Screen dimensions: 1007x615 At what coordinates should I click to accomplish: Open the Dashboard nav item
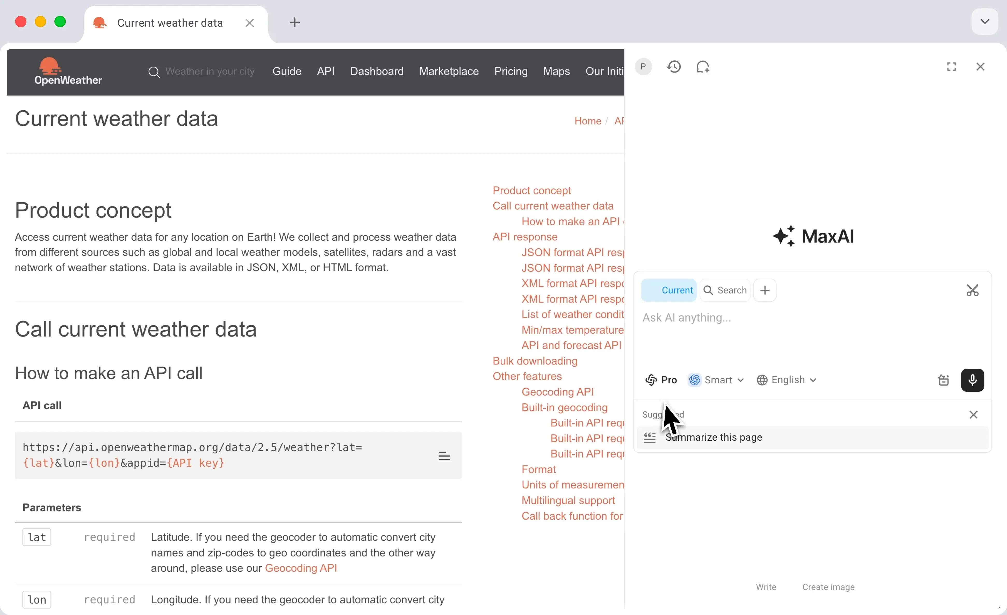[377, 71]
